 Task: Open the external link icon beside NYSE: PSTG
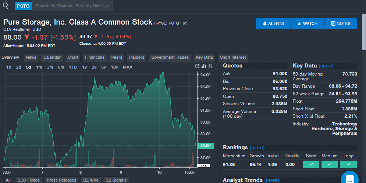(185, 23)
